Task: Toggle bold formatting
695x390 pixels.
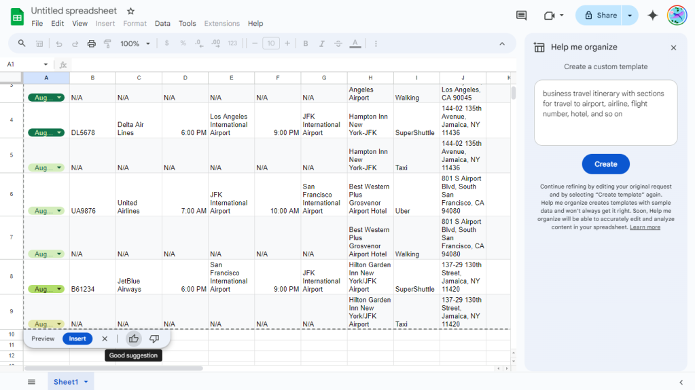Action: pyautogui.click(x=306, y=43)
